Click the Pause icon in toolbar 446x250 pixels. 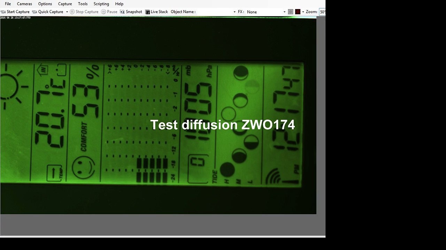pos(103,12)
